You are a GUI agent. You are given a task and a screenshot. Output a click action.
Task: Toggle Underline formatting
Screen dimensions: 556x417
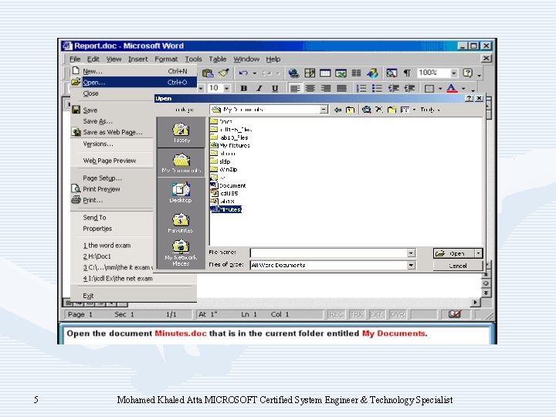[275, 88]
